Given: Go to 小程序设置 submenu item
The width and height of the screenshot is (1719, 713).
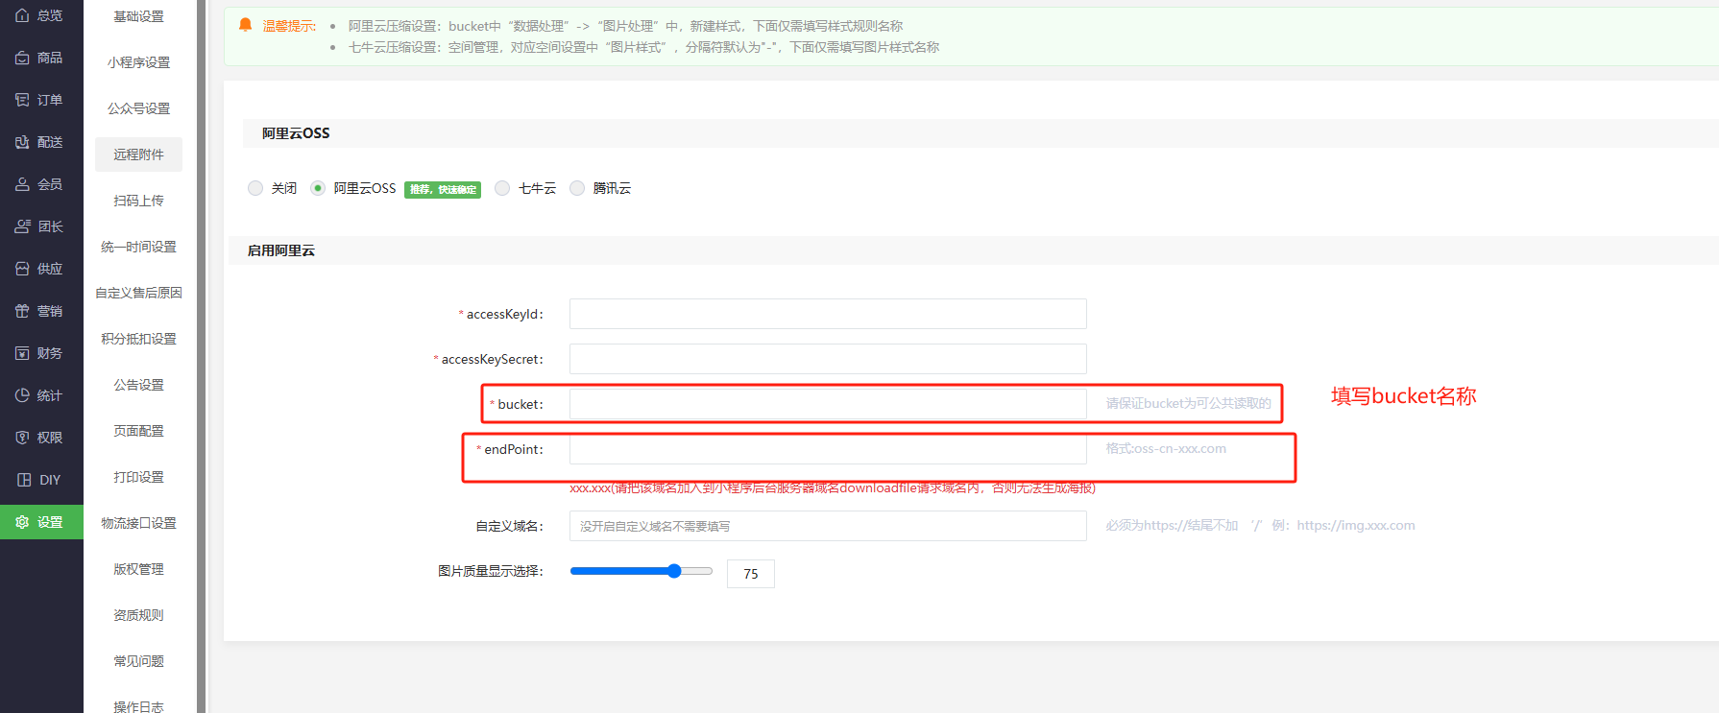Looking at the screenshot, I should pos(138,62).
